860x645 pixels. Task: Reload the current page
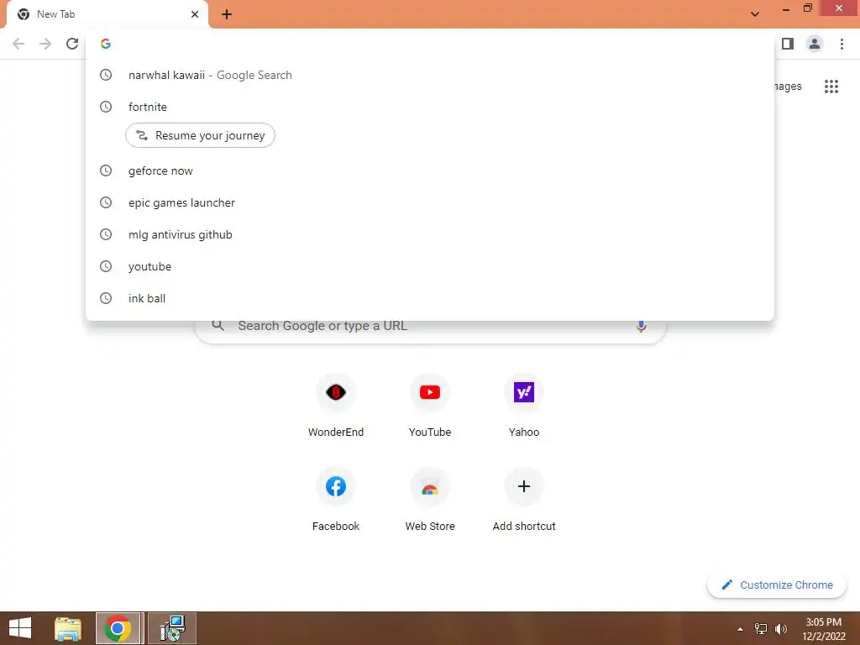click(72, 44)
